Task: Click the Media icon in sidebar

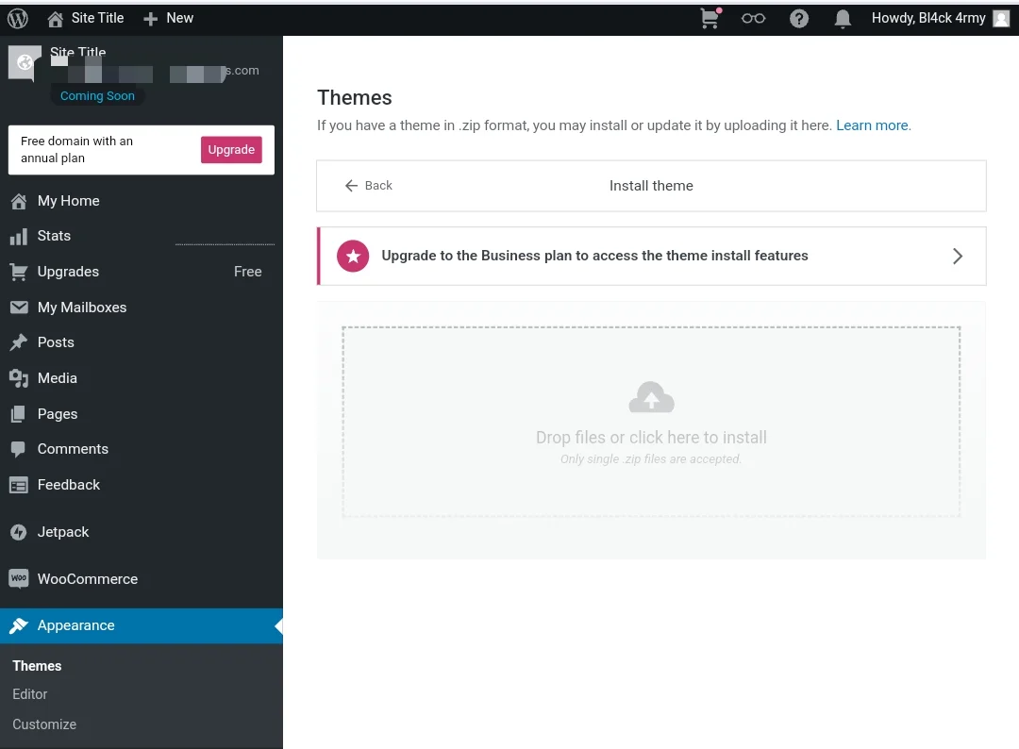Action: [19, 378]
